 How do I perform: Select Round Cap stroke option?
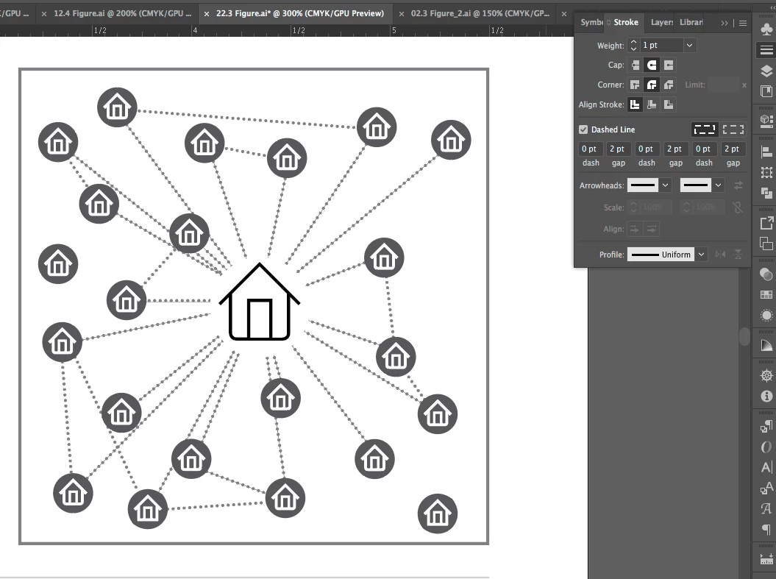tap(652, 65)
